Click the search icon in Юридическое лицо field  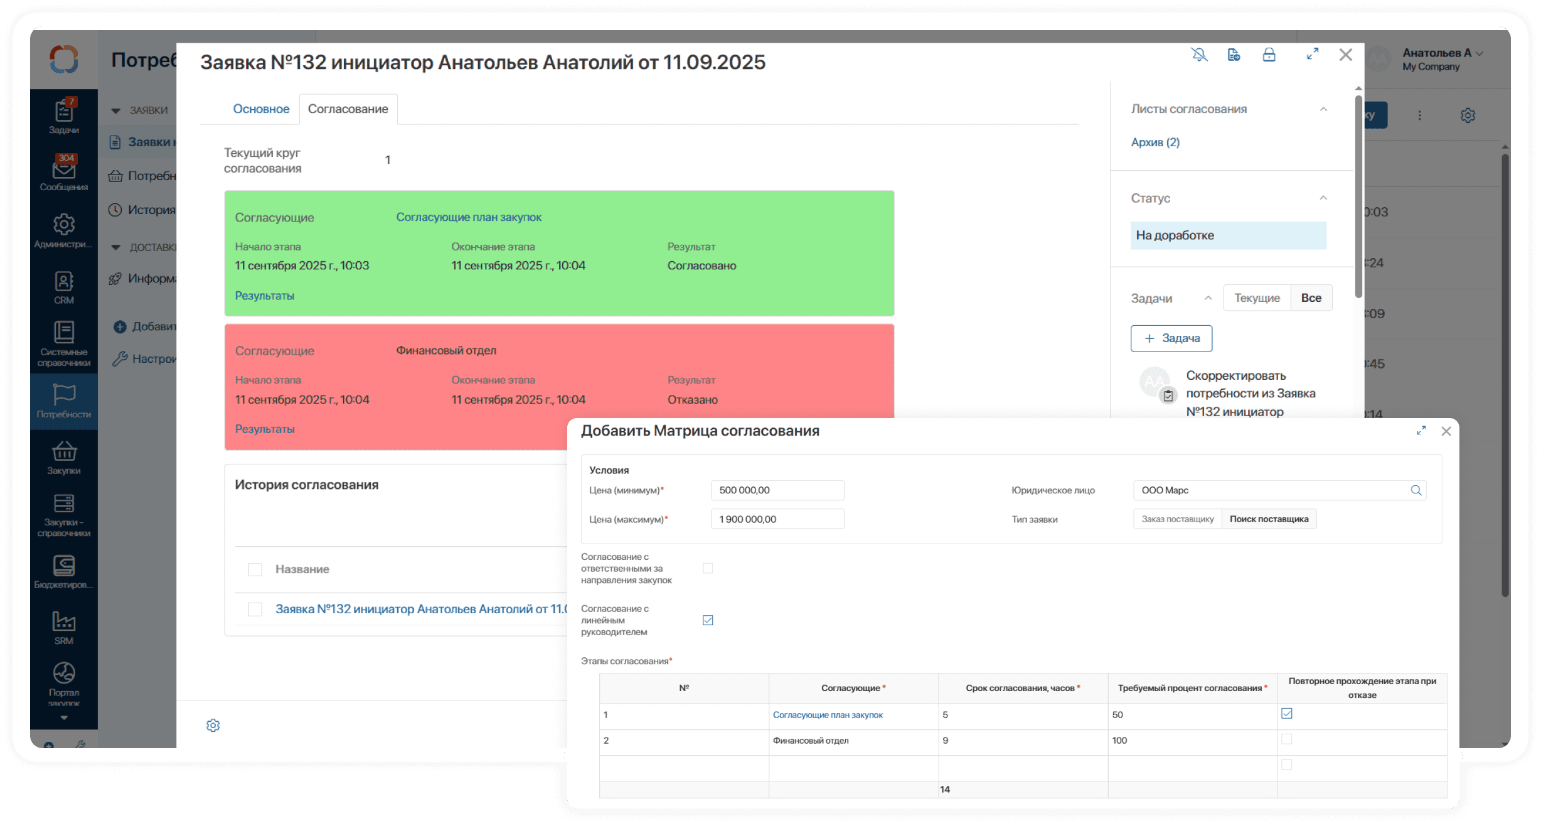coord(1416,490)
